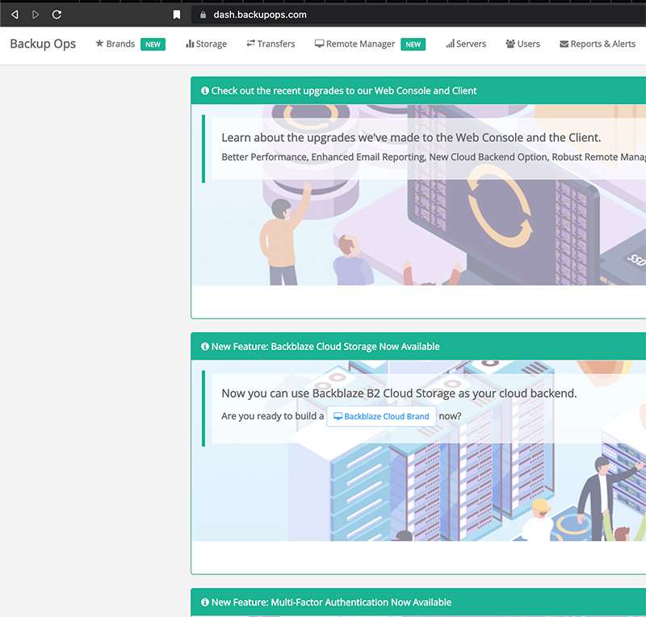
Task: Select the 'Check out the recent upgrades' header text
Action: pyautogui.click(x=344, y=90)
